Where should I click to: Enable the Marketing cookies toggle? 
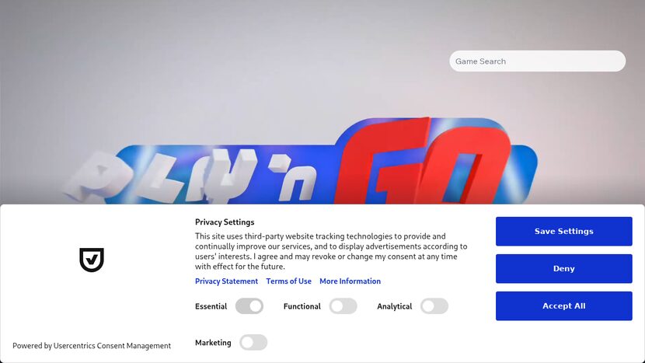(x=253, y=343)
